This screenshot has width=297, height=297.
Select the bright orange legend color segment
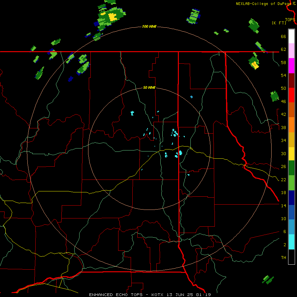click(x=291, y=125)
